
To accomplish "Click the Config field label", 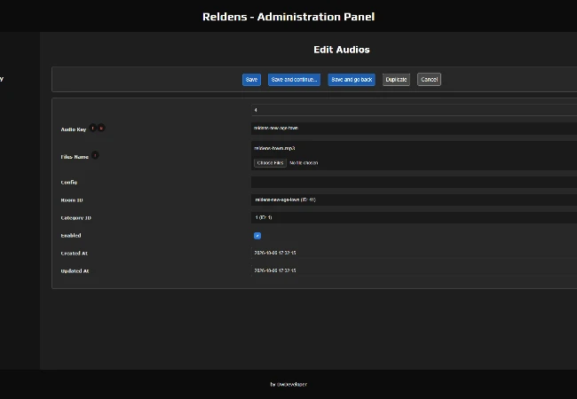I will coord(69,183).
